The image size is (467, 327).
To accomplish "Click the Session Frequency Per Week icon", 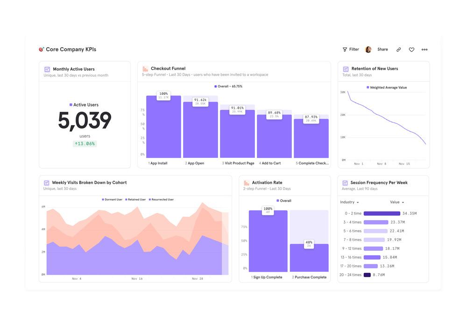I will (345, 183).
